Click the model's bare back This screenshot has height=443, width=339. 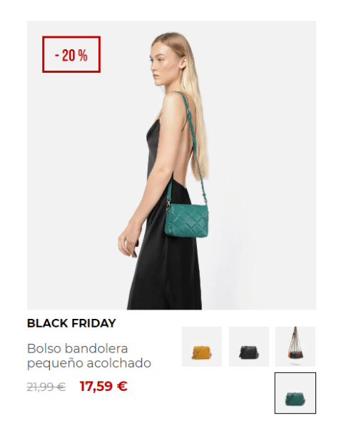coord(183,147)
